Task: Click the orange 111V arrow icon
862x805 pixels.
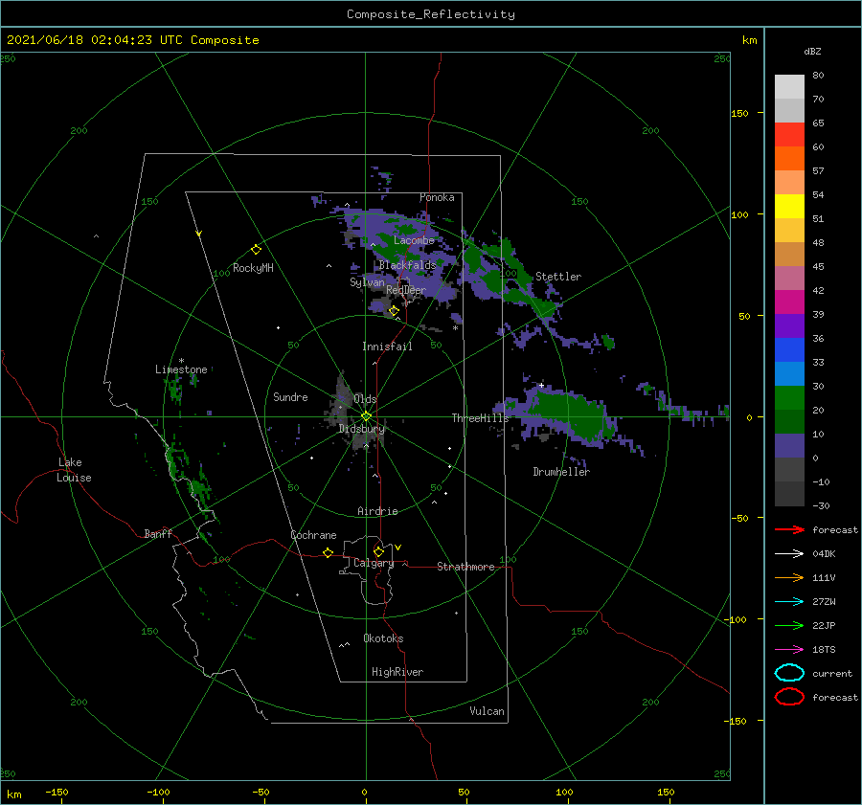Action: click(x=789, y=577)
